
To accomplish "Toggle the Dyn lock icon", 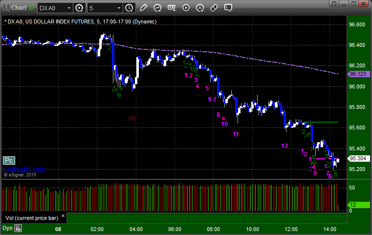I will (18, 228).
